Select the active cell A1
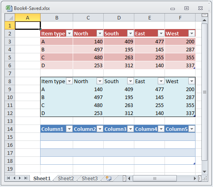The height and width of the screenshot is (187, 213). [x=28, y=25]
